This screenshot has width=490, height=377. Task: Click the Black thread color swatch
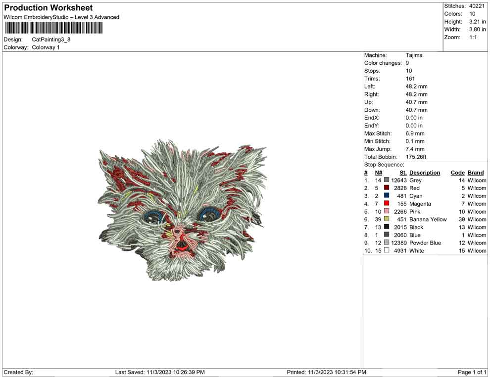tap(387, 227)
